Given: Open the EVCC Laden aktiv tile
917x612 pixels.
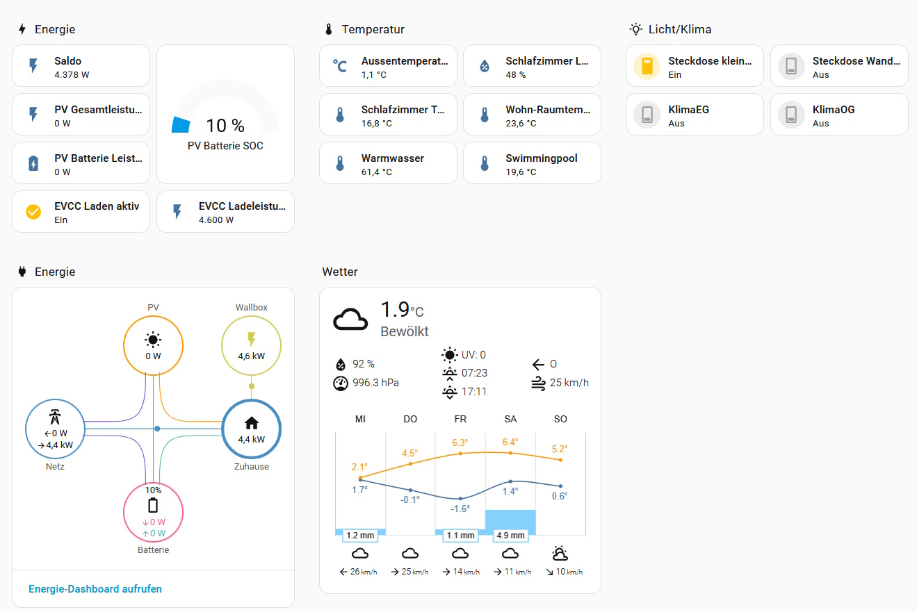Looking at the screenshot, I should pos(81,212).
